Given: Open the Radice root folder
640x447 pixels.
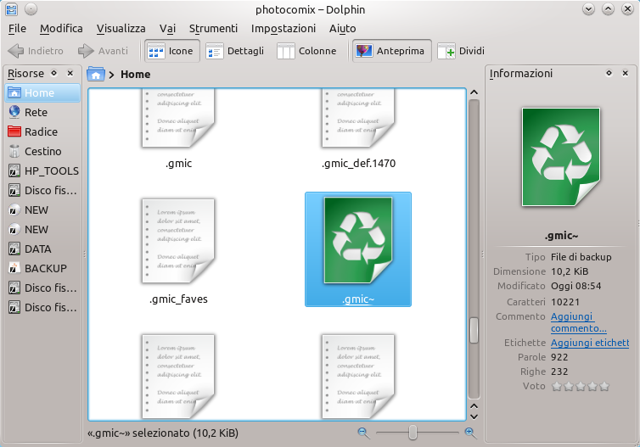Looking at the screenshot, I should 42,131.
